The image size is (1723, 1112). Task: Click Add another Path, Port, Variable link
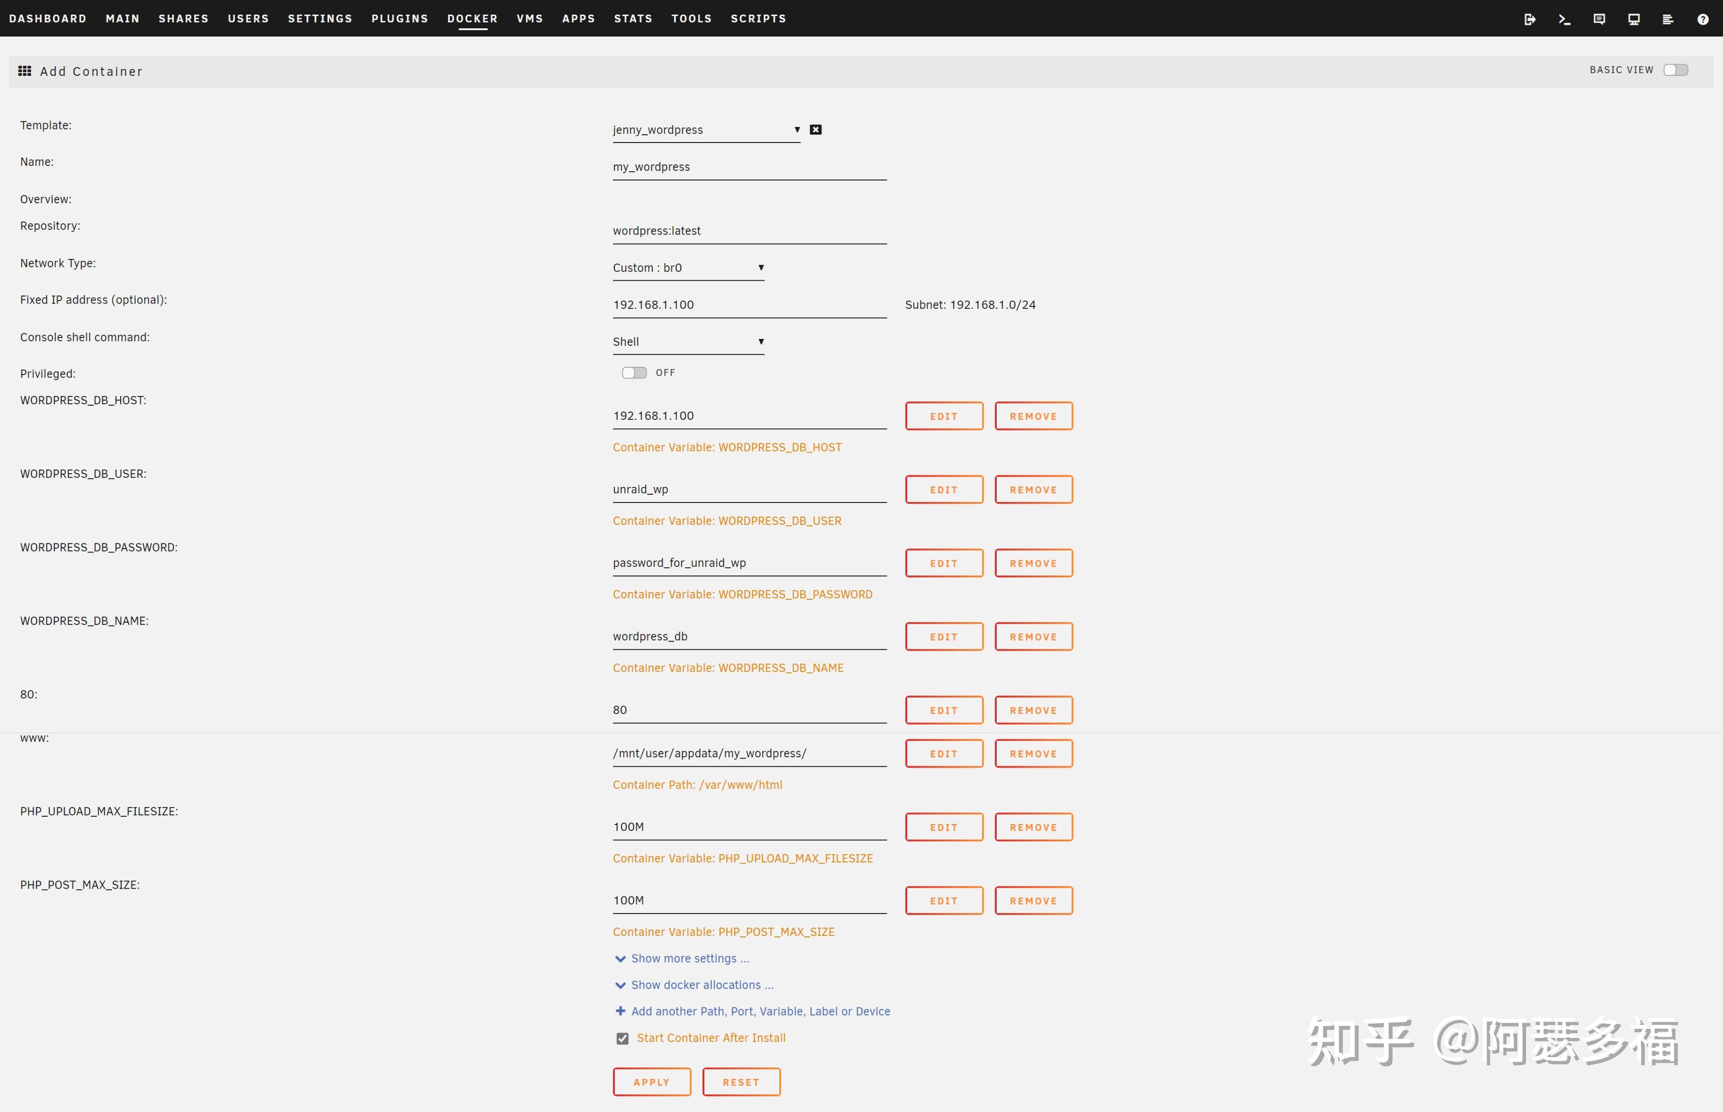[x=760, y=1011]
